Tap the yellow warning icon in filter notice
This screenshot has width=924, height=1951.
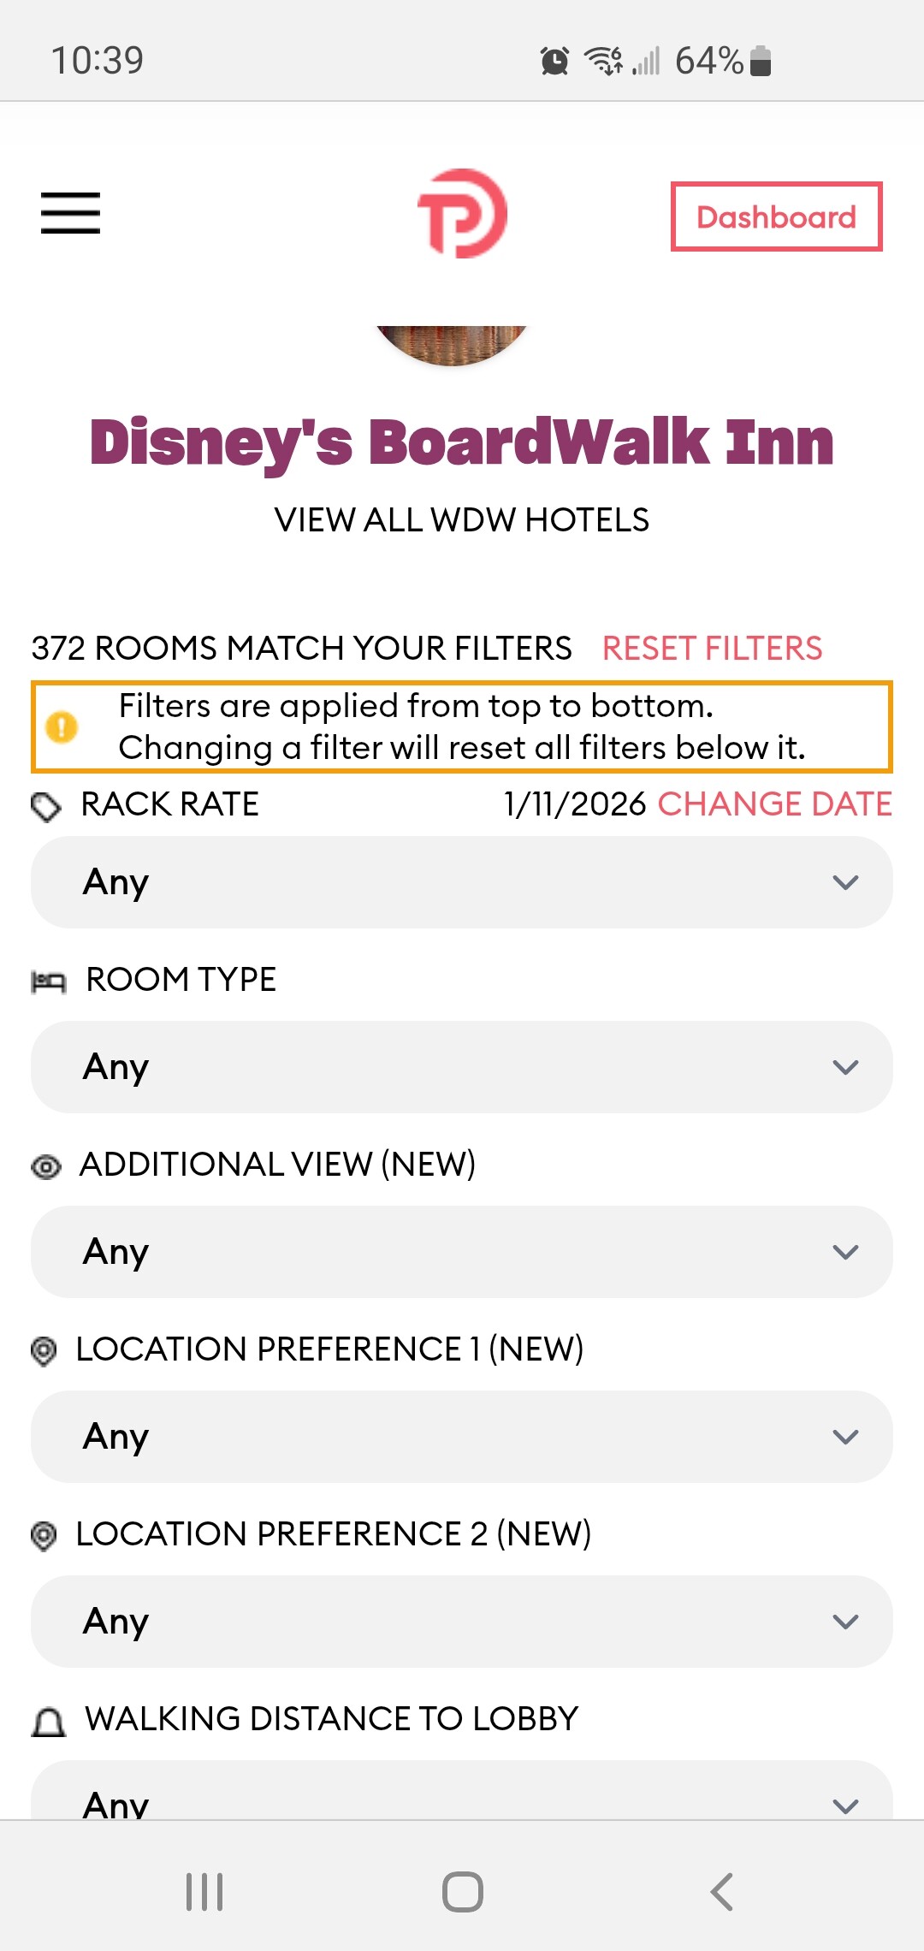pos(62,727)
